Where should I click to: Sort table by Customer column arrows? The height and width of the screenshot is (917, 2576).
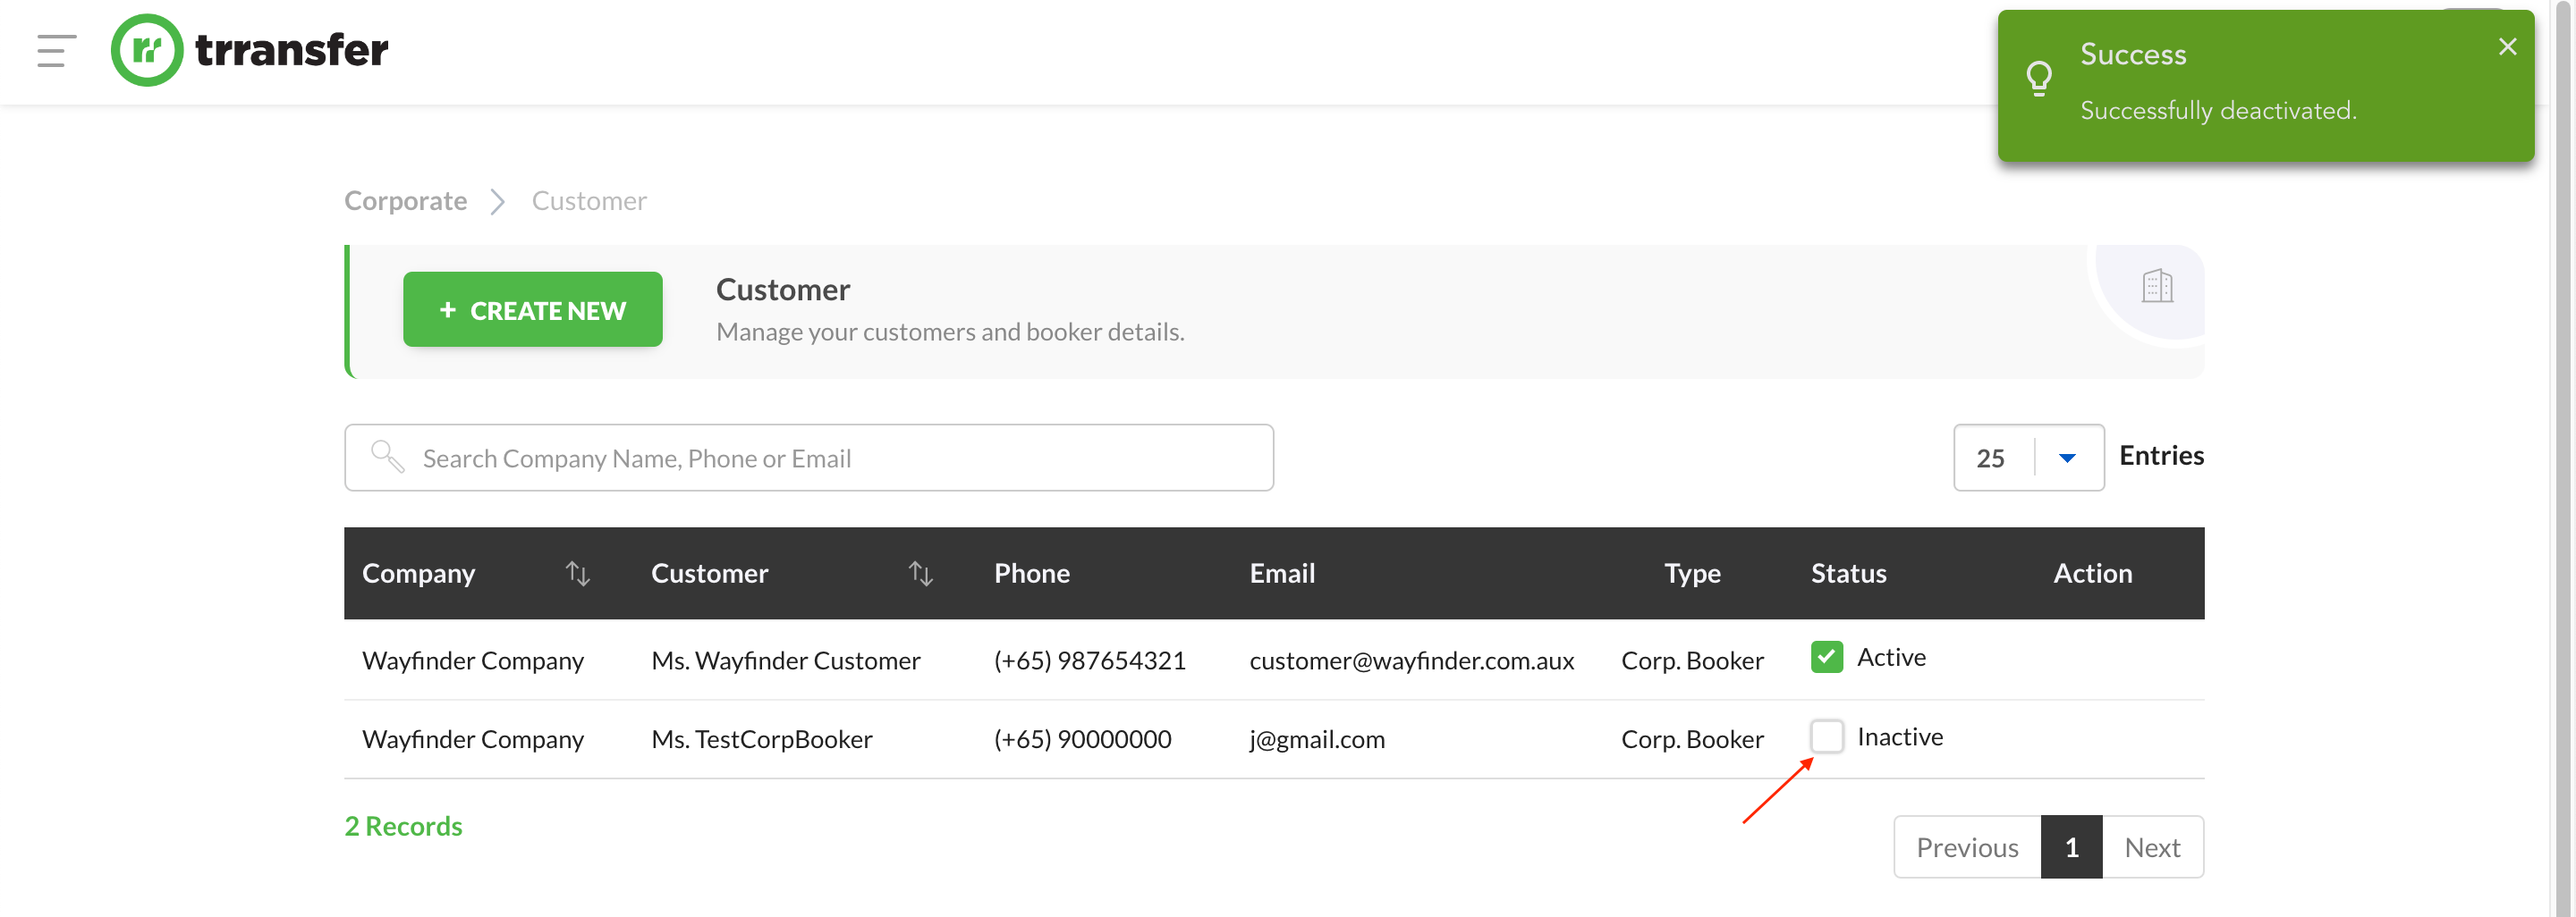(x=920, y=574)
